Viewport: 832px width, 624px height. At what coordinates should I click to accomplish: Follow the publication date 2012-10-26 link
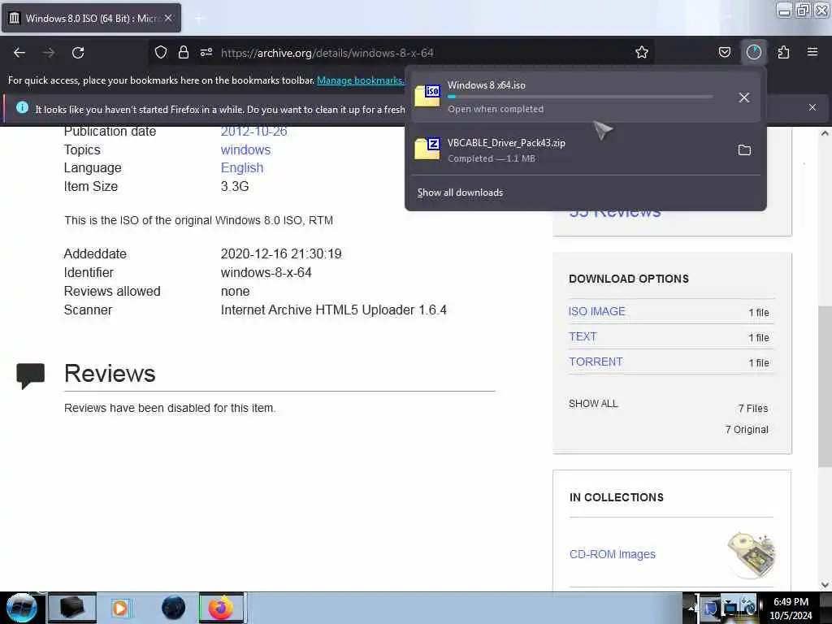pos(253,131)
